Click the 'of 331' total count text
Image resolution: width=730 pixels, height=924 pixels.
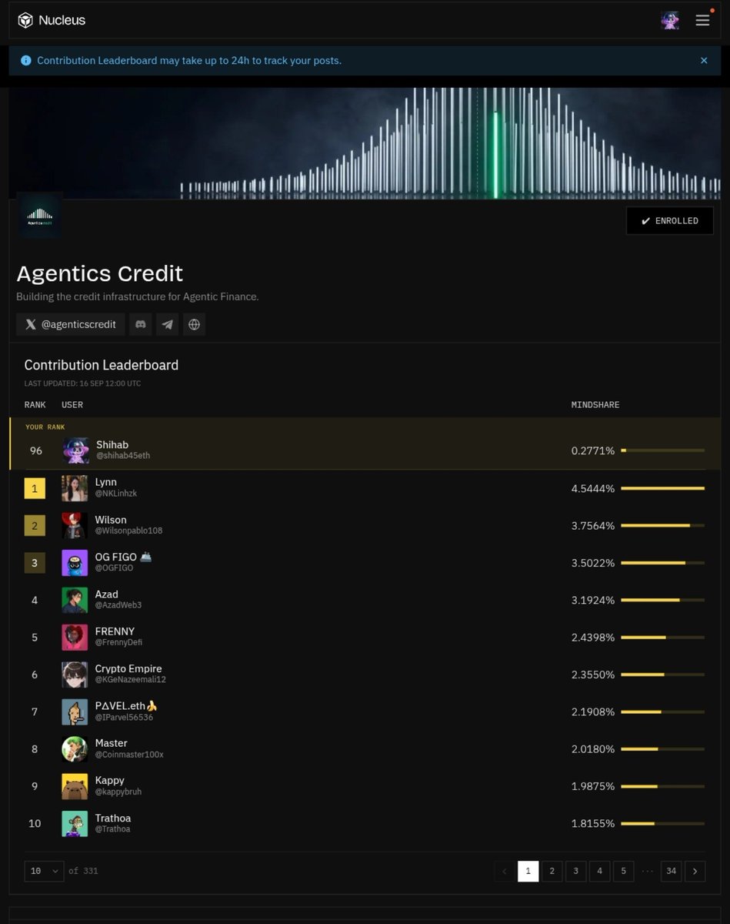[x=83, y=871]
